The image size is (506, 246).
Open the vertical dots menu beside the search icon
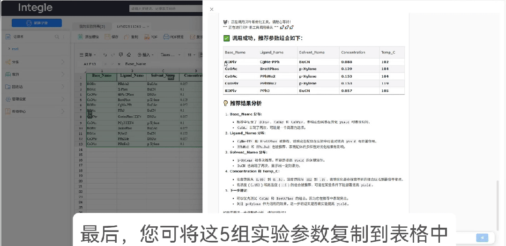(x=63, y=37)
